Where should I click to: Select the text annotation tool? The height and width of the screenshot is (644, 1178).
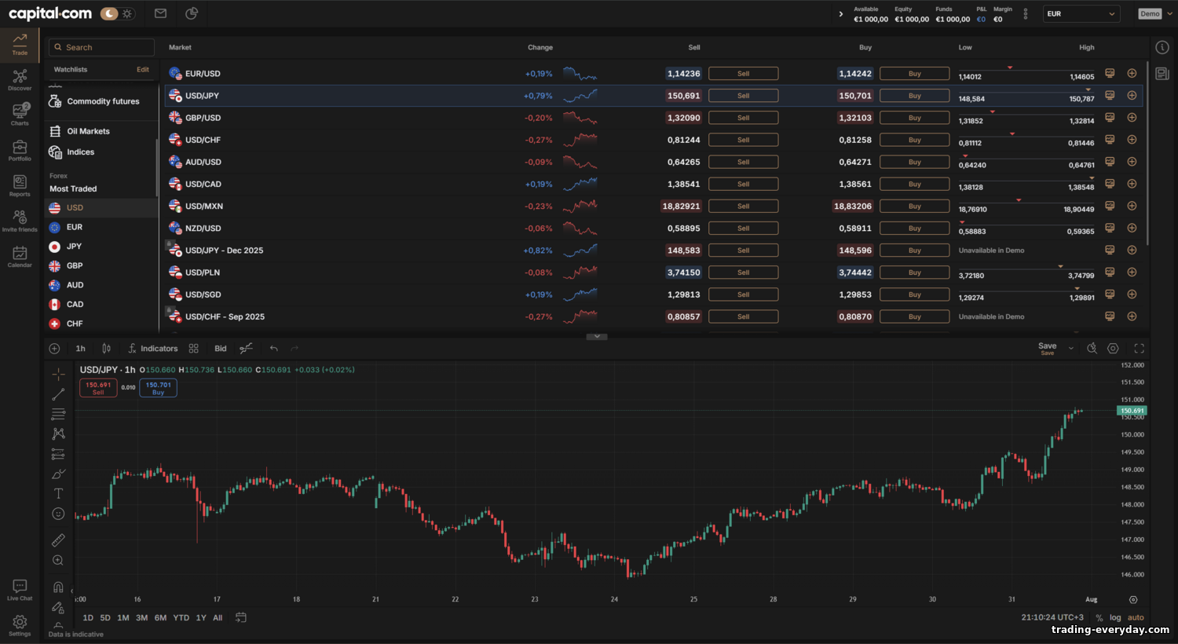tap(58, 494)
